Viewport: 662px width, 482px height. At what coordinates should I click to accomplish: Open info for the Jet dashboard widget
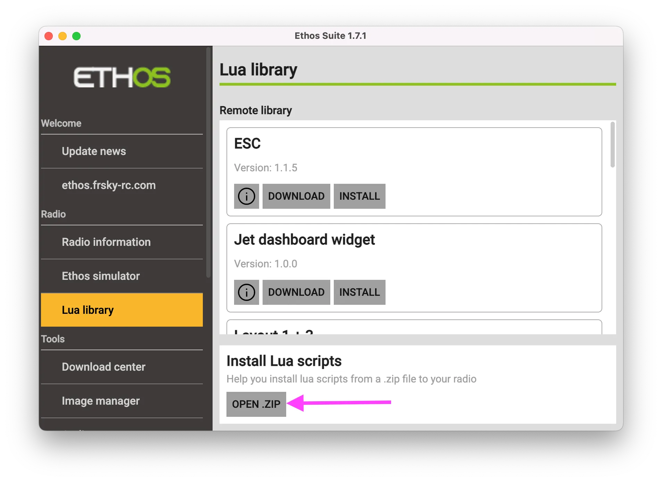[x=246, y=292]
